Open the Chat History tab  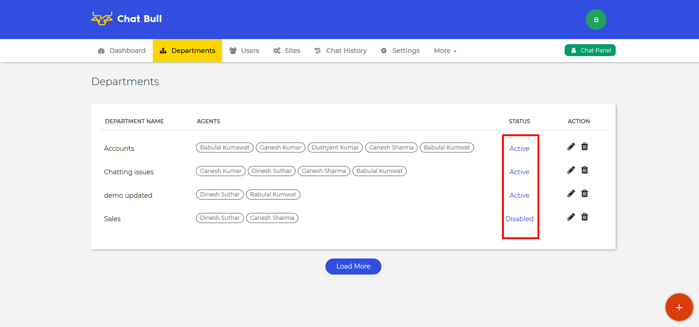pos(341,51)
